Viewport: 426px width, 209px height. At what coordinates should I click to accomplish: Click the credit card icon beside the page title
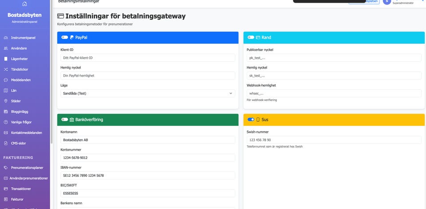tap(60, 16)
